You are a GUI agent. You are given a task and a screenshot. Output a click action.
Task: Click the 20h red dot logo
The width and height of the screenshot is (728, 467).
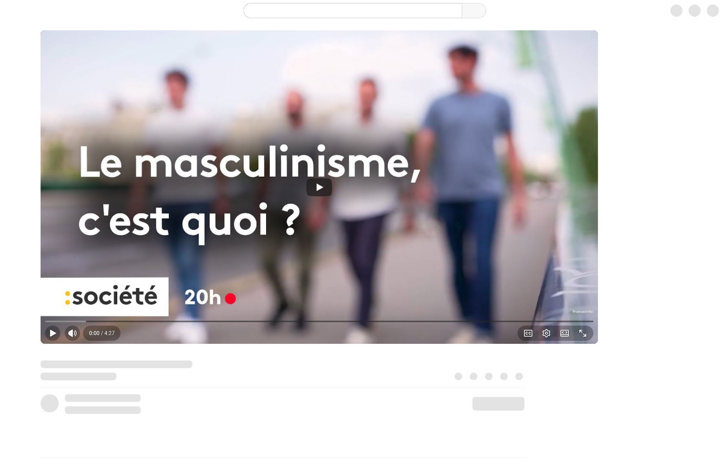tap(210, 298)
